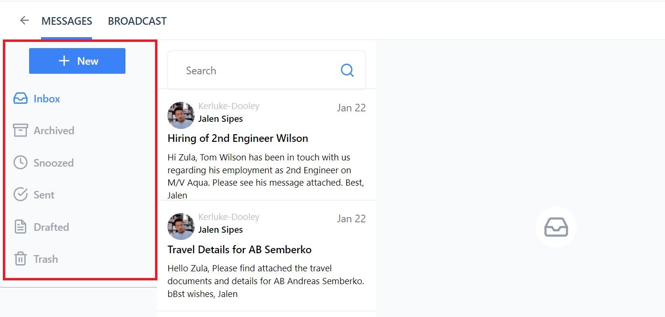Open the Sent folder label
The width and height of the screenshot is (665, 317).
pyautogui.click(x=44, y=195)
